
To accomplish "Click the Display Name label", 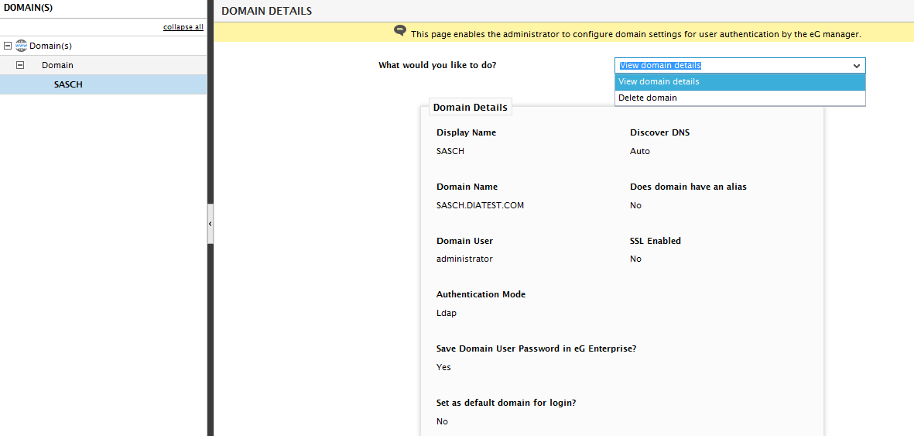I will pyautogui.click(x=467, y=132).
